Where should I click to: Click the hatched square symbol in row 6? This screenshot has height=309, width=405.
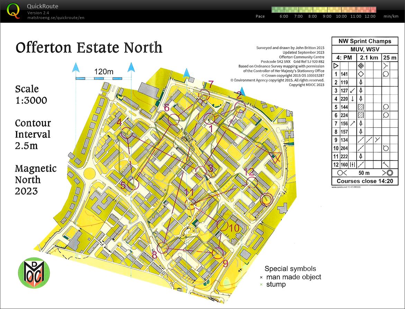[x=361, y=115]
